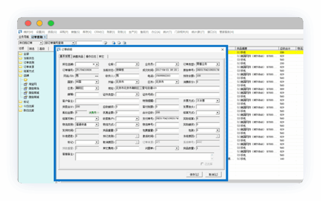Open the 业务员 dropdown

point(177,64)
